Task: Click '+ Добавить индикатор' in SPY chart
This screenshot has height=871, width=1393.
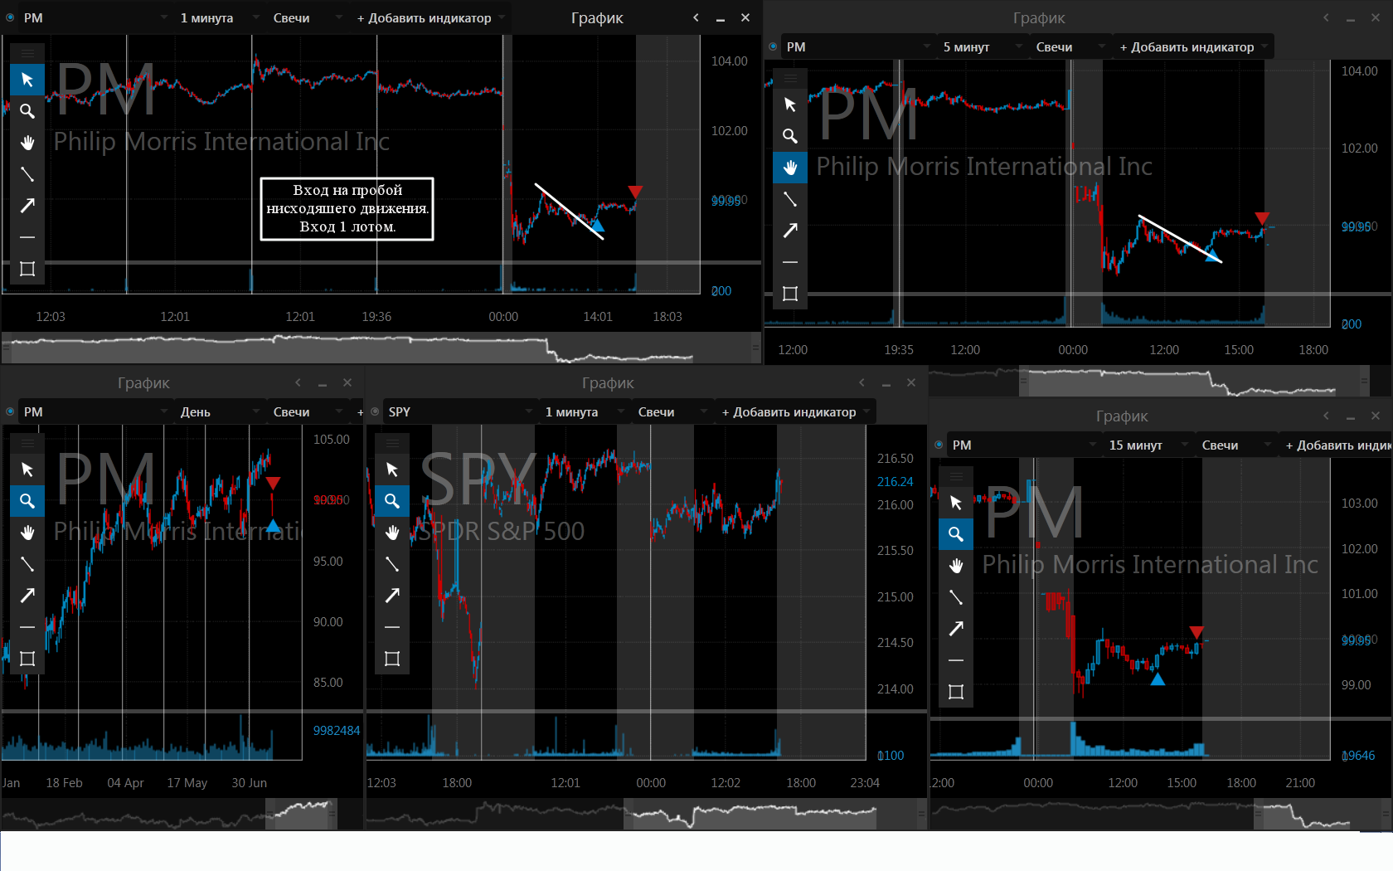Action: 794,411
